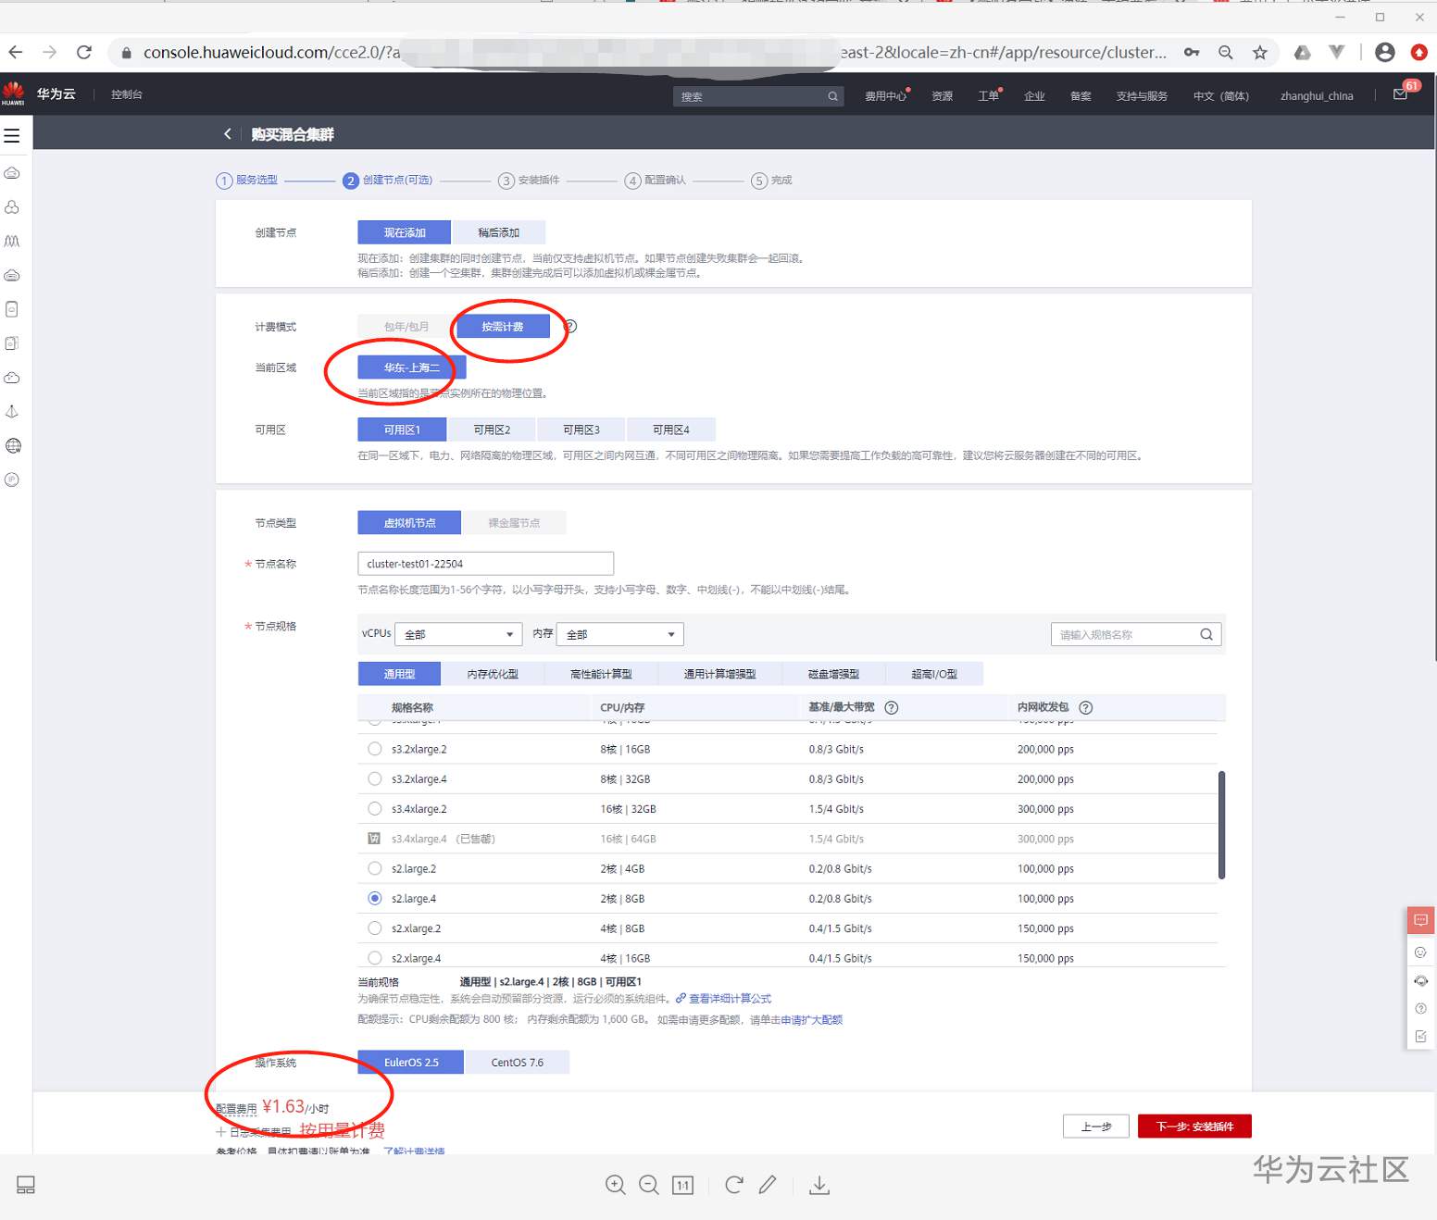Select the s3.4xlarge.2 radio button

[x=375, y=808]
